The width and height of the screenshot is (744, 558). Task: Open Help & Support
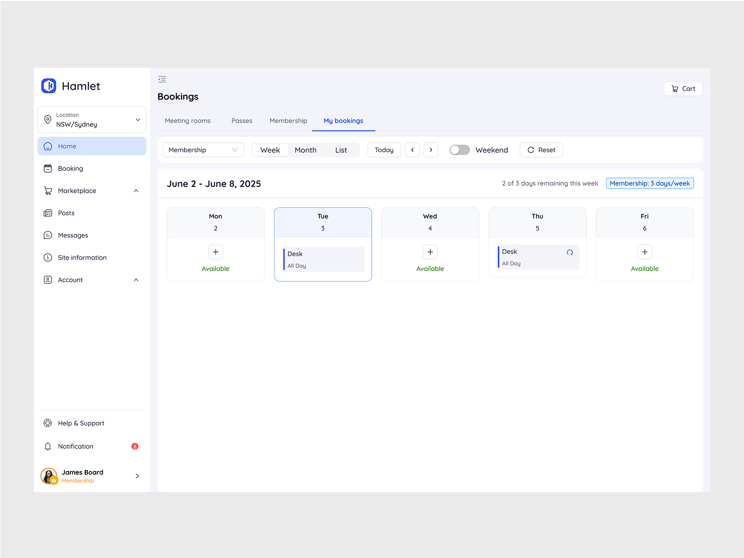[x=81, y=423]
